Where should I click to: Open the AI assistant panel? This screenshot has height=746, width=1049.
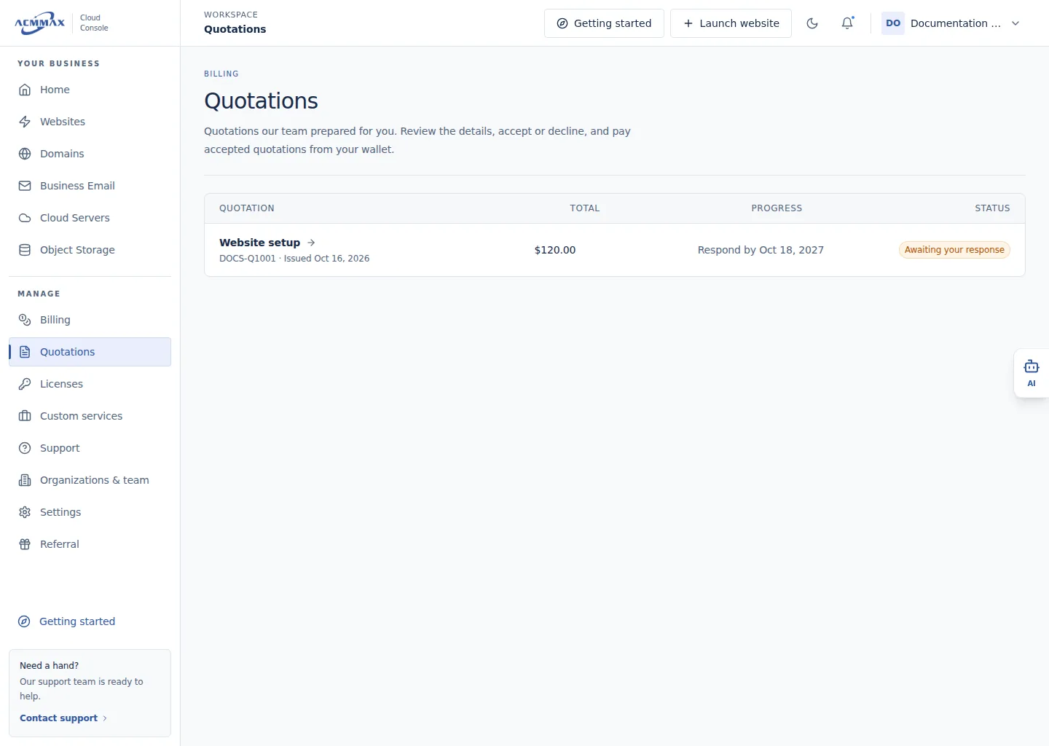click(x=1032, y=373)
